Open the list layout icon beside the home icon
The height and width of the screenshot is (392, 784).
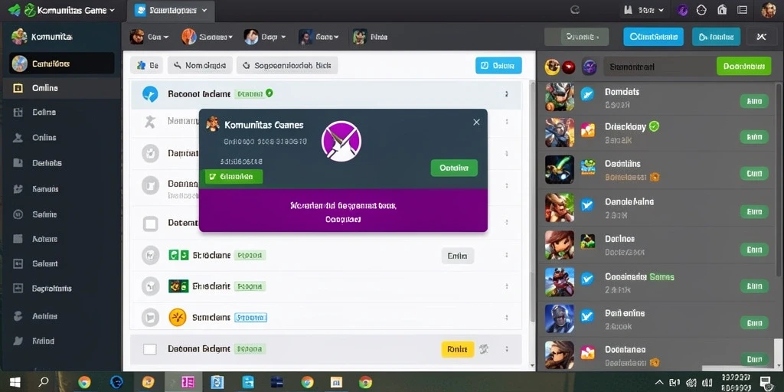coord(743,10)
